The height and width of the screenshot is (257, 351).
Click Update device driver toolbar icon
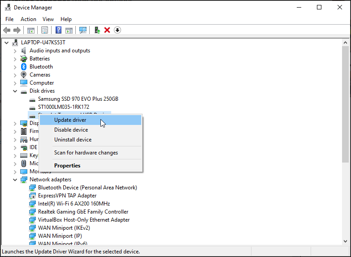(97, 30)
